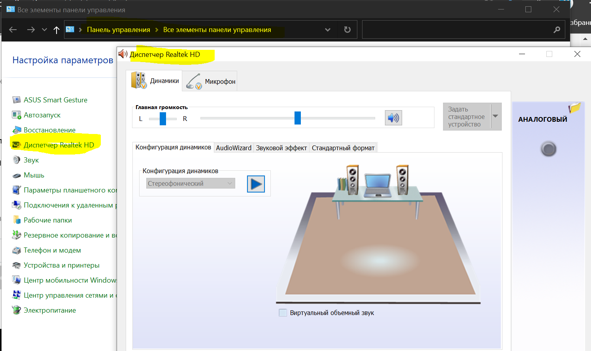Switch to Микрофон tab
Screen dimensions: 591x351
(210, 81)
